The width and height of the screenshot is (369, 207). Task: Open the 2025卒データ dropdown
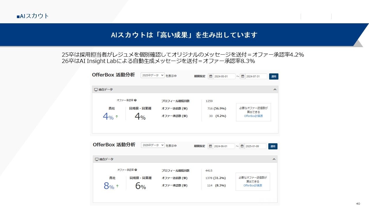pyautogui.click(x=153, y=75)
